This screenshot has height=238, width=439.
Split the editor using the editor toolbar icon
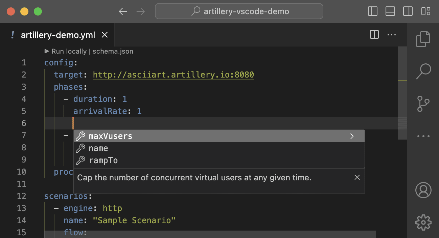[374, 35]
